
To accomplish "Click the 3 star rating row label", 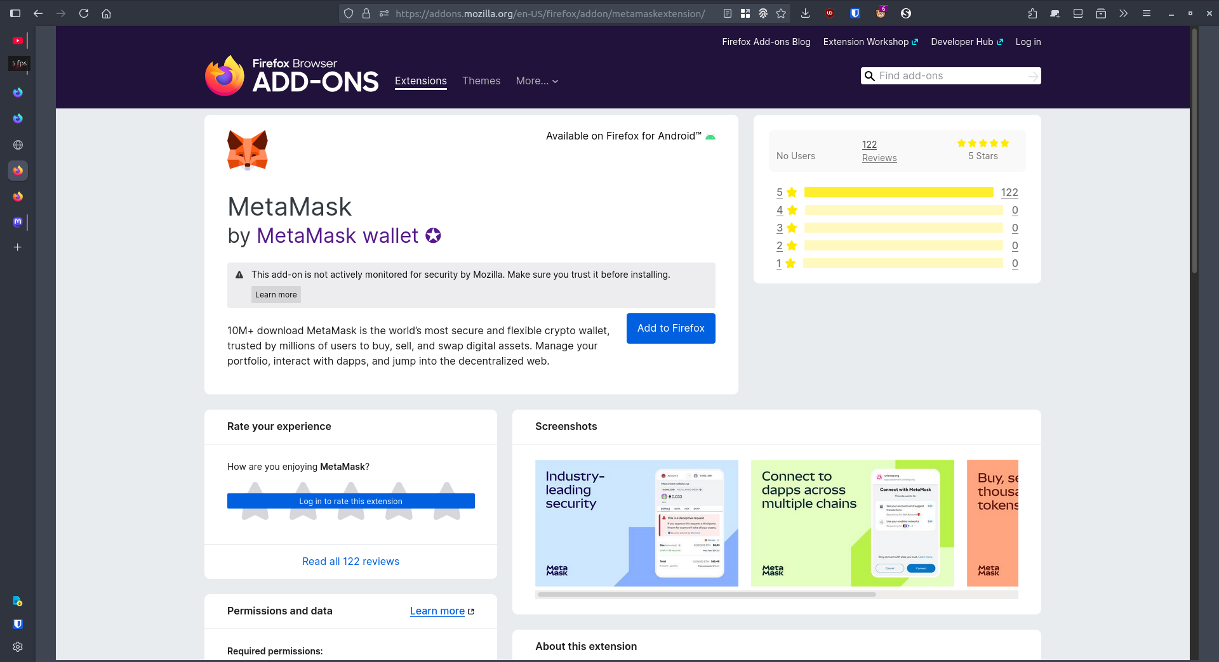I will coord(786,228).
